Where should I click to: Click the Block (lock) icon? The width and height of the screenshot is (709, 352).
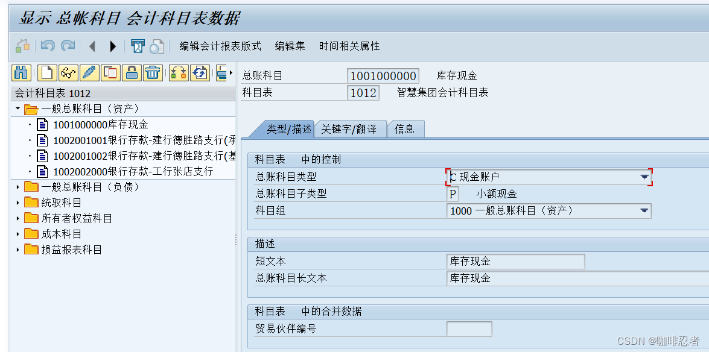point(131,74)
